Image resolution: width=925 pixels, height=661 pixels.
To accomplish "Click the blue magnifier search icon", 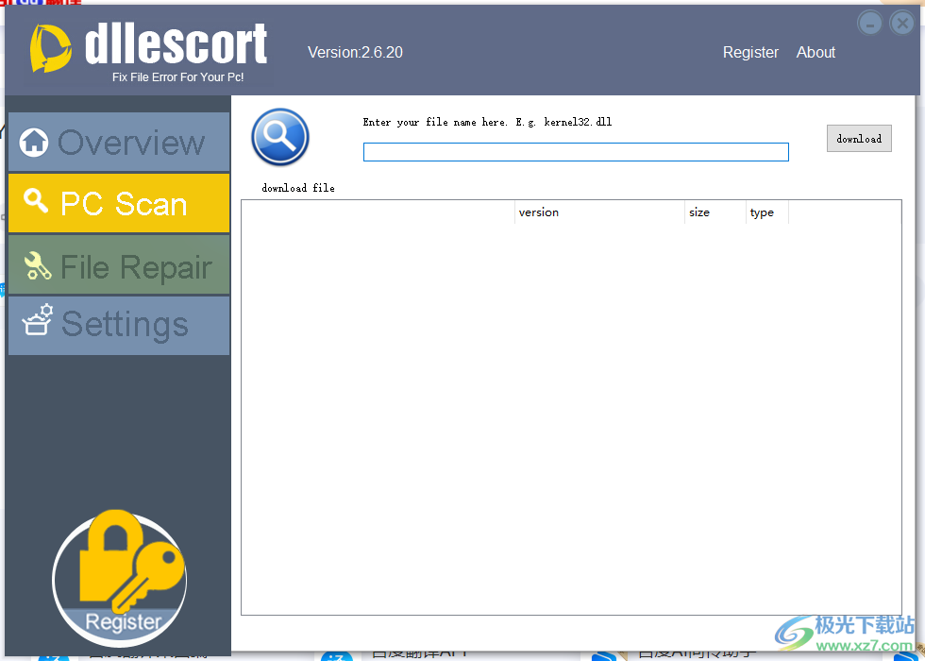I will click(x=280, y=137).
